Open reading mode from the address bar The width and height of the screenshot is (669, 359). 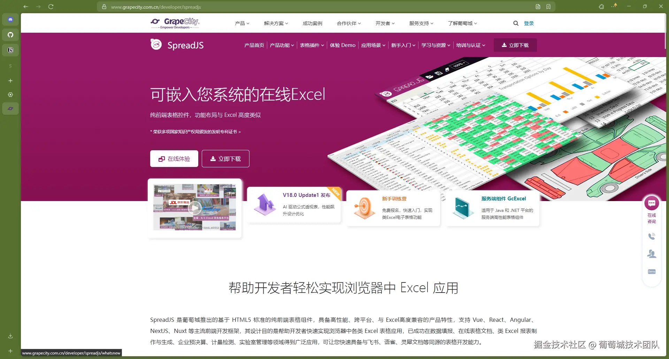click(538, 6)
